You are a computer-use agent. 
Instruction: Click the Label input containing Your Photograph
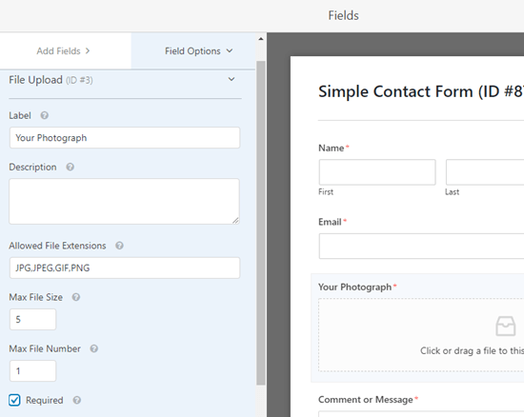coord(125,137)
